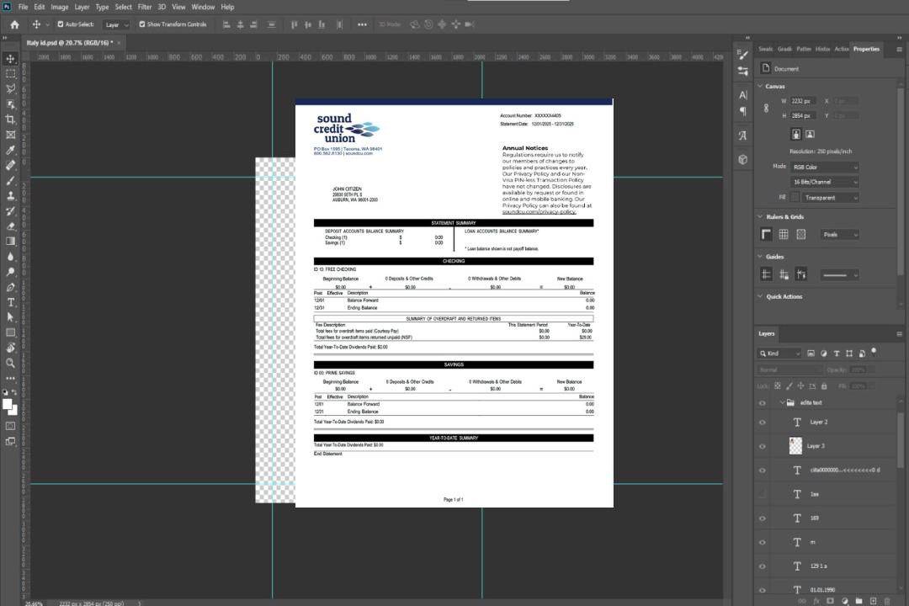Toggle rulers button in Rulers & Grids
Screen dimensions: 909x606
tap(767, 234)
